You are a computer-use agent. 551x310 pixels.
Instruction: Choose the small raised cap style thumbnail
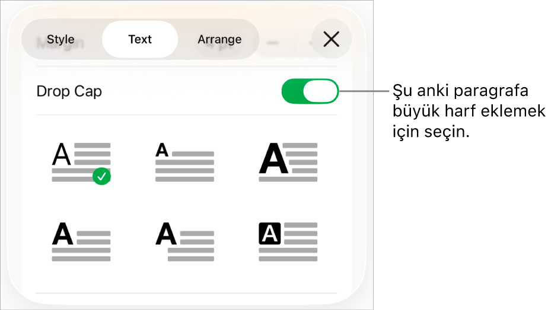[x=184, y=162]
